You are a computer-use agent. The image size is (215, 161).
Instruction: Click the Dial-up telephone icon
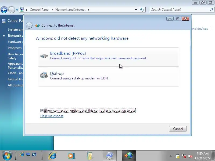[x=44, y=75]
